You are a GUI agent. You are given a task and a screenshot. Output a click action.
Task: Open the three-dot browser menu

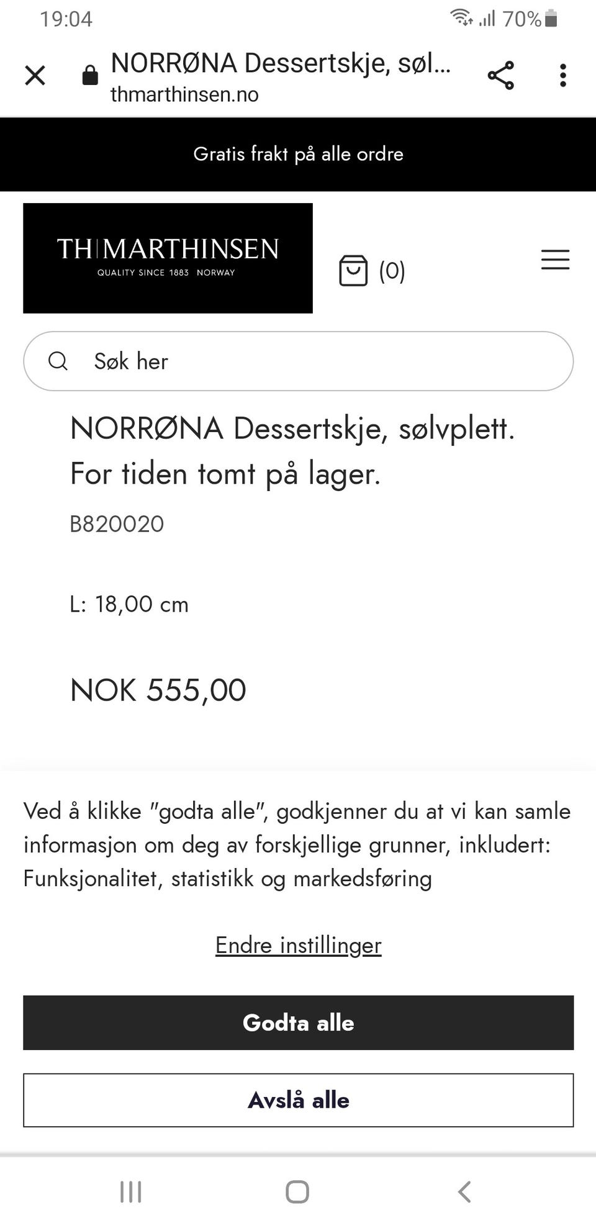(562, 76)
